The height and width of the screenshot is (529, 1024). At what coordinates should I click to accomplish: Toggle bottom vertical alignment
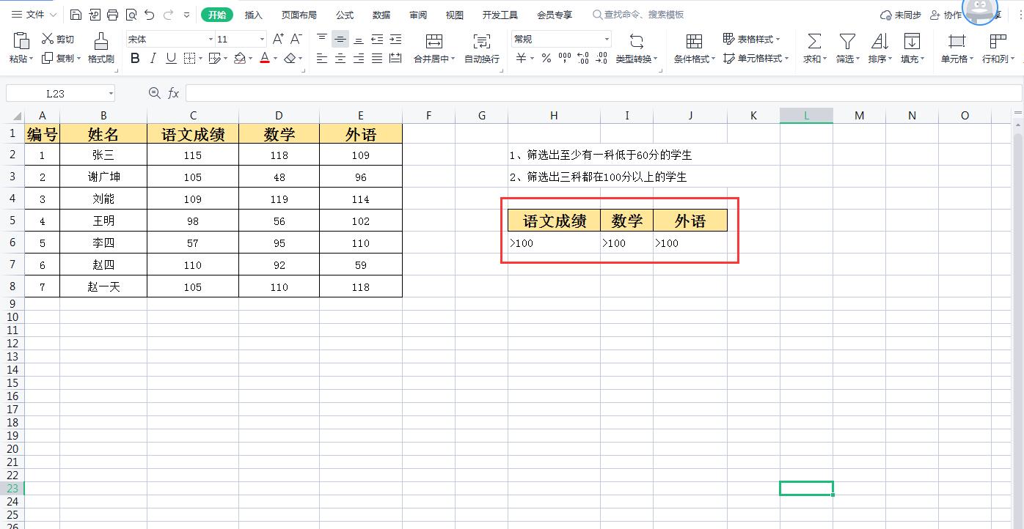coord(359,39)
